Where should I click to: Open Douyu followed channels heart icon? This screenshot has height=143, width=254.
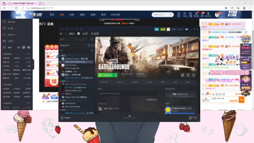coord(185,14)
